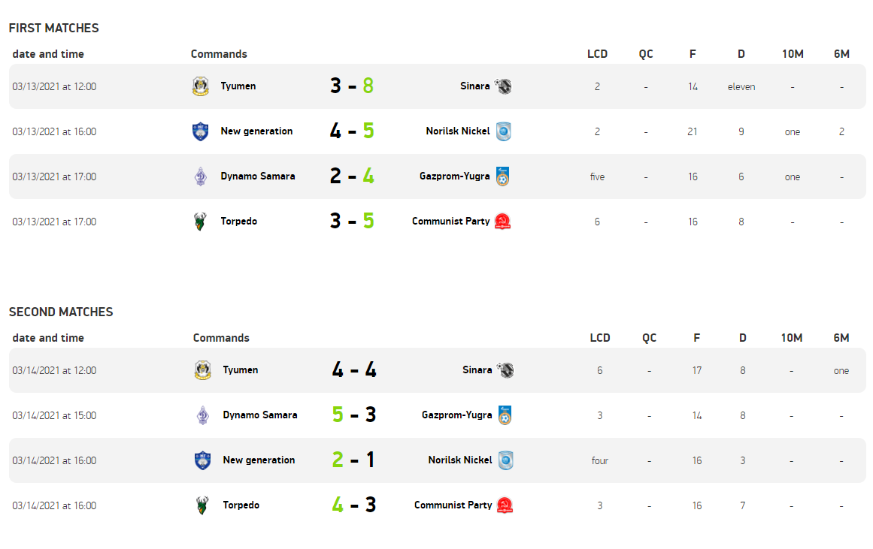Viewport: 873px width, 549px height.
Task: Open New generation 4 – 5 score
Action: pyautogui.click(x=352, y=131)
